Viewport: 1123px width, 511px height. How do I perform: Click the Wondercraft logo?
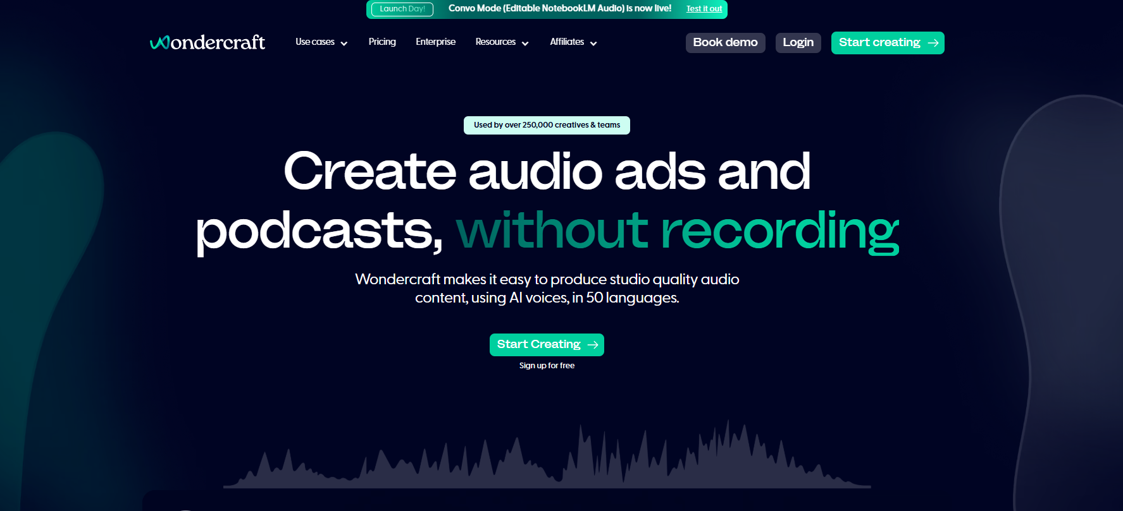208,42
